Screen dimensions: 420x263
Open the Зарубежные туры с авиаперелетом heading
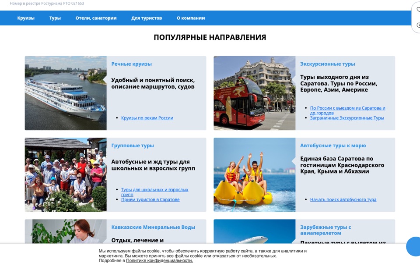click(x=325, y=230)
